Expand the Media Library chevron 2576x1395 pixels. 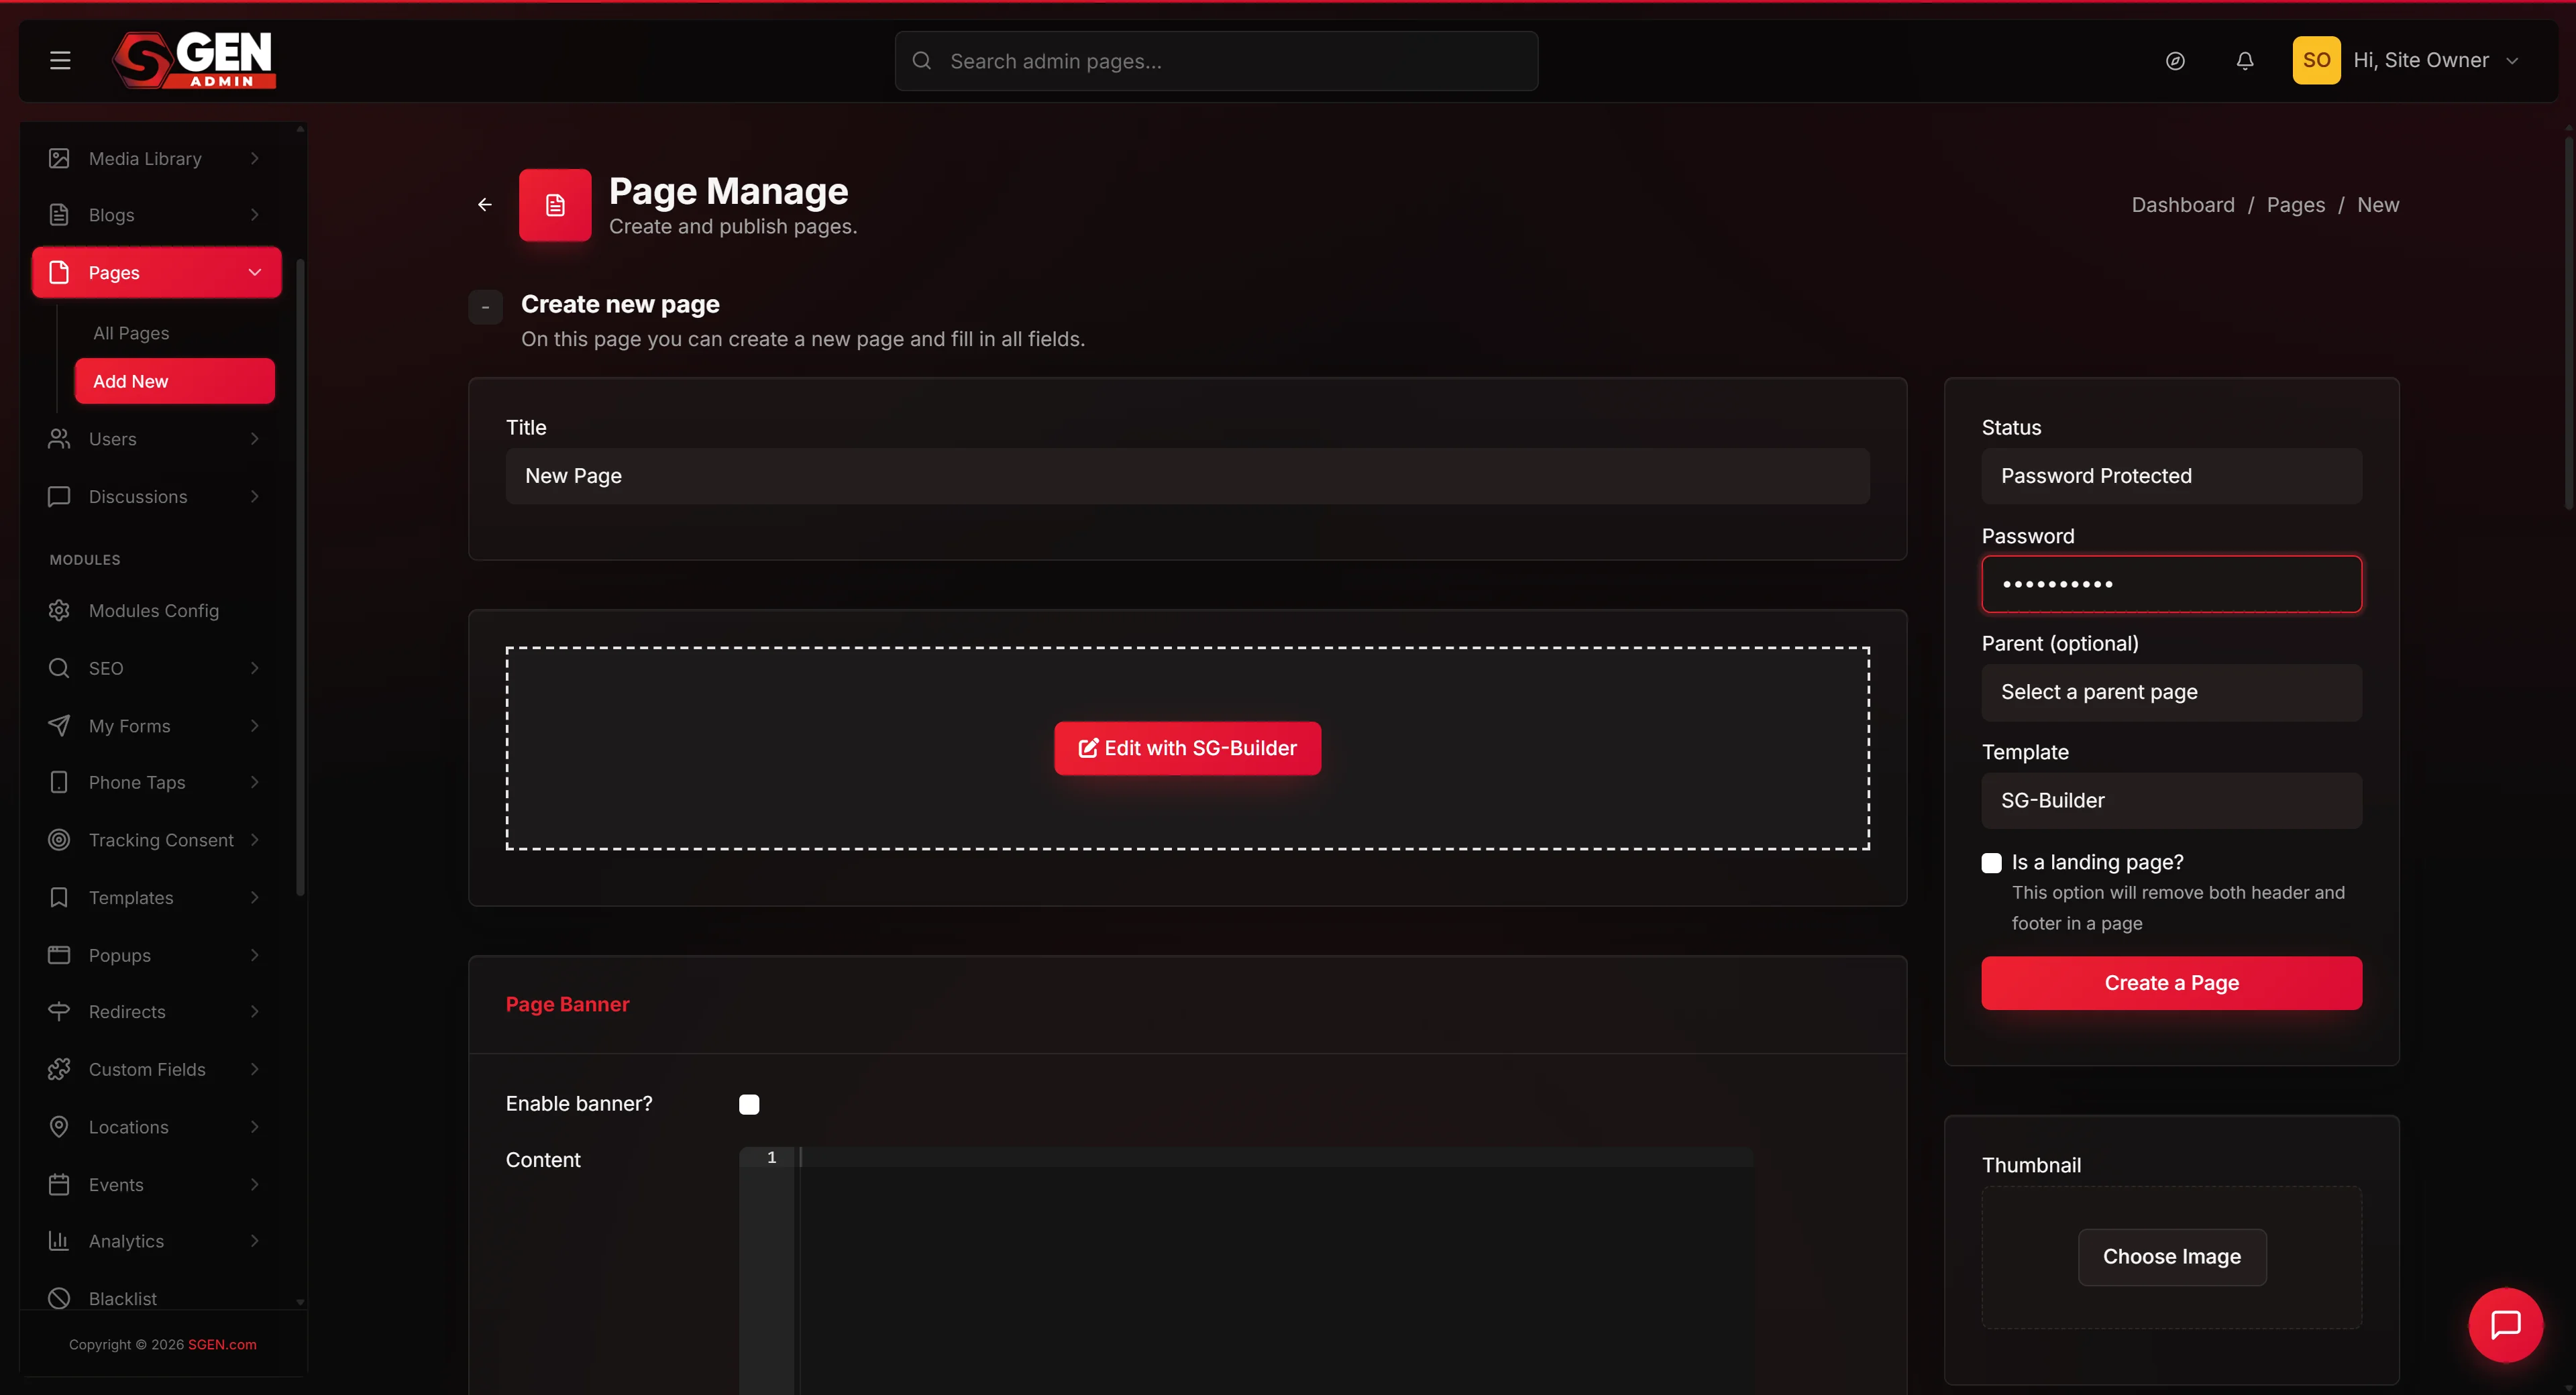click(255, 159)
